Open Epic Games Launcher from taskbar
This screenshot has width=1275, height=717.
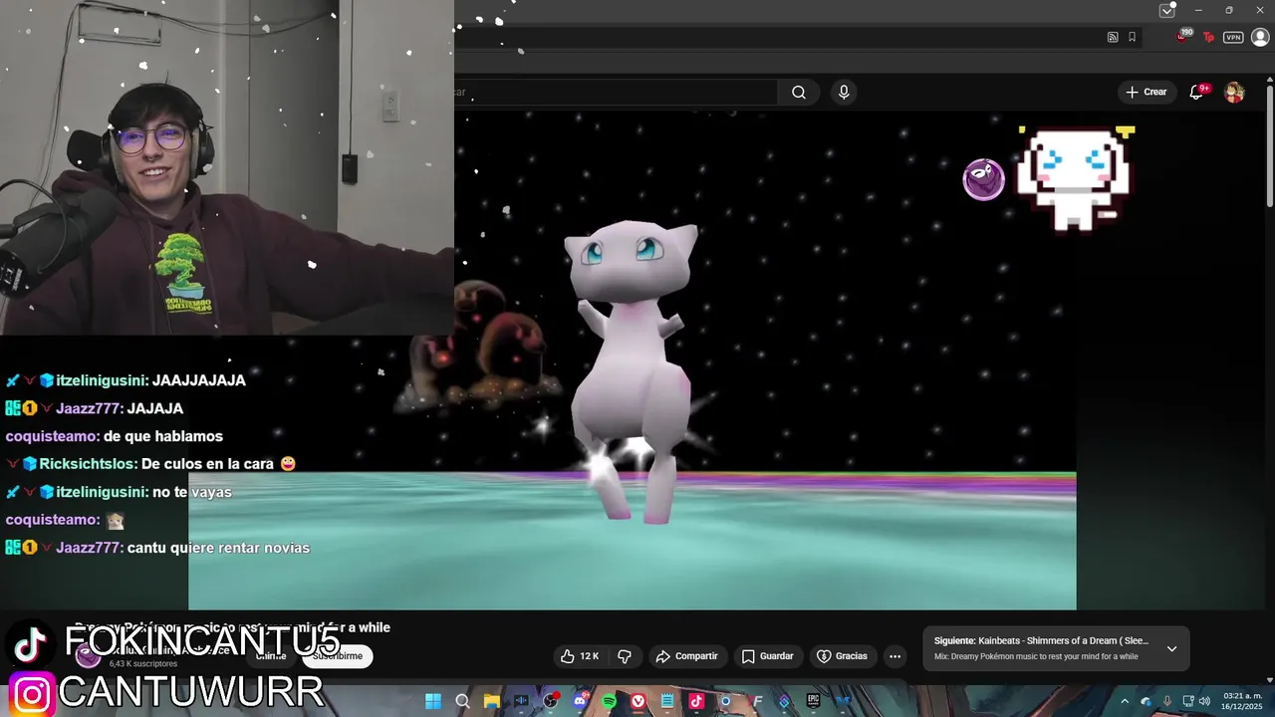[813, 701]
